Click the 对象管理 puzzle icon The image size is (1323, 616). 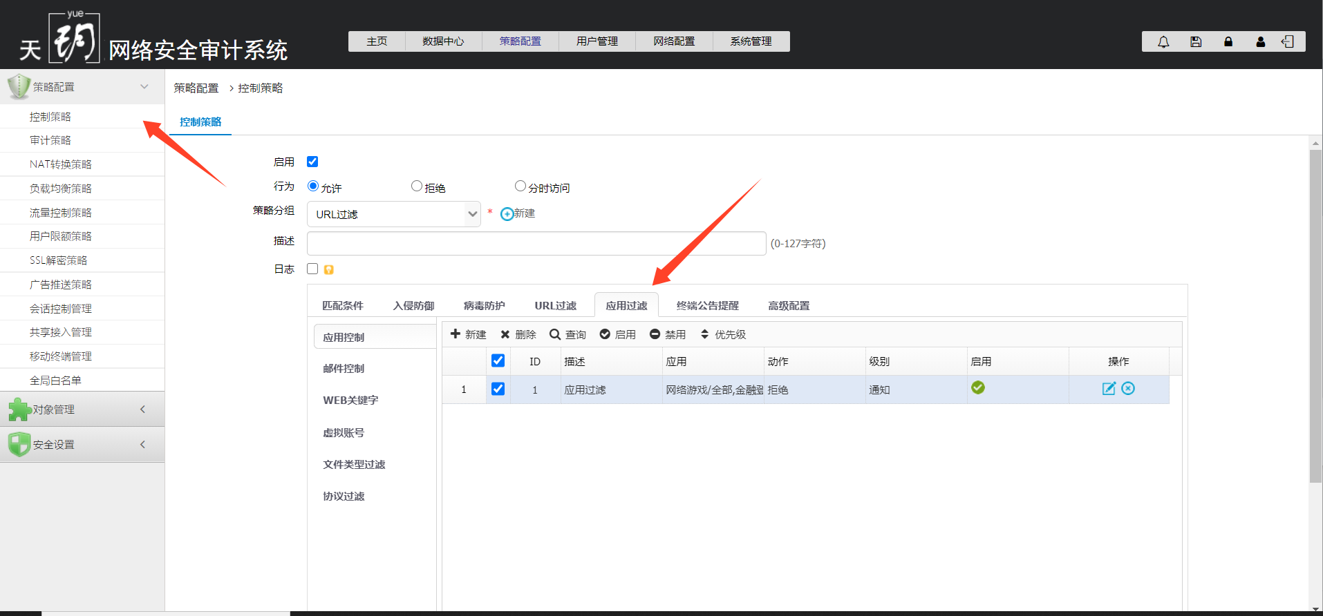pos(19,410)
